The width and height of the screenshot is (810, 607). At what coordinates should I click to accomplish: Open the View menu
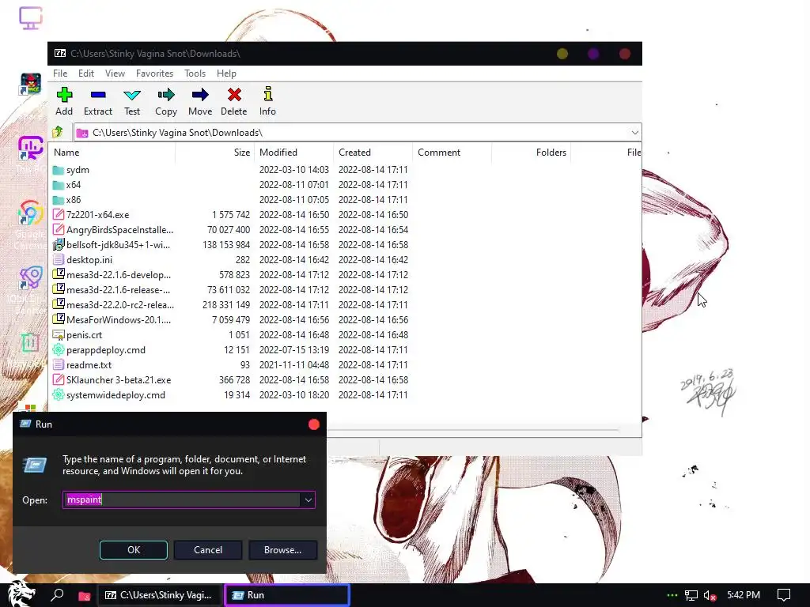coord(115,74)
